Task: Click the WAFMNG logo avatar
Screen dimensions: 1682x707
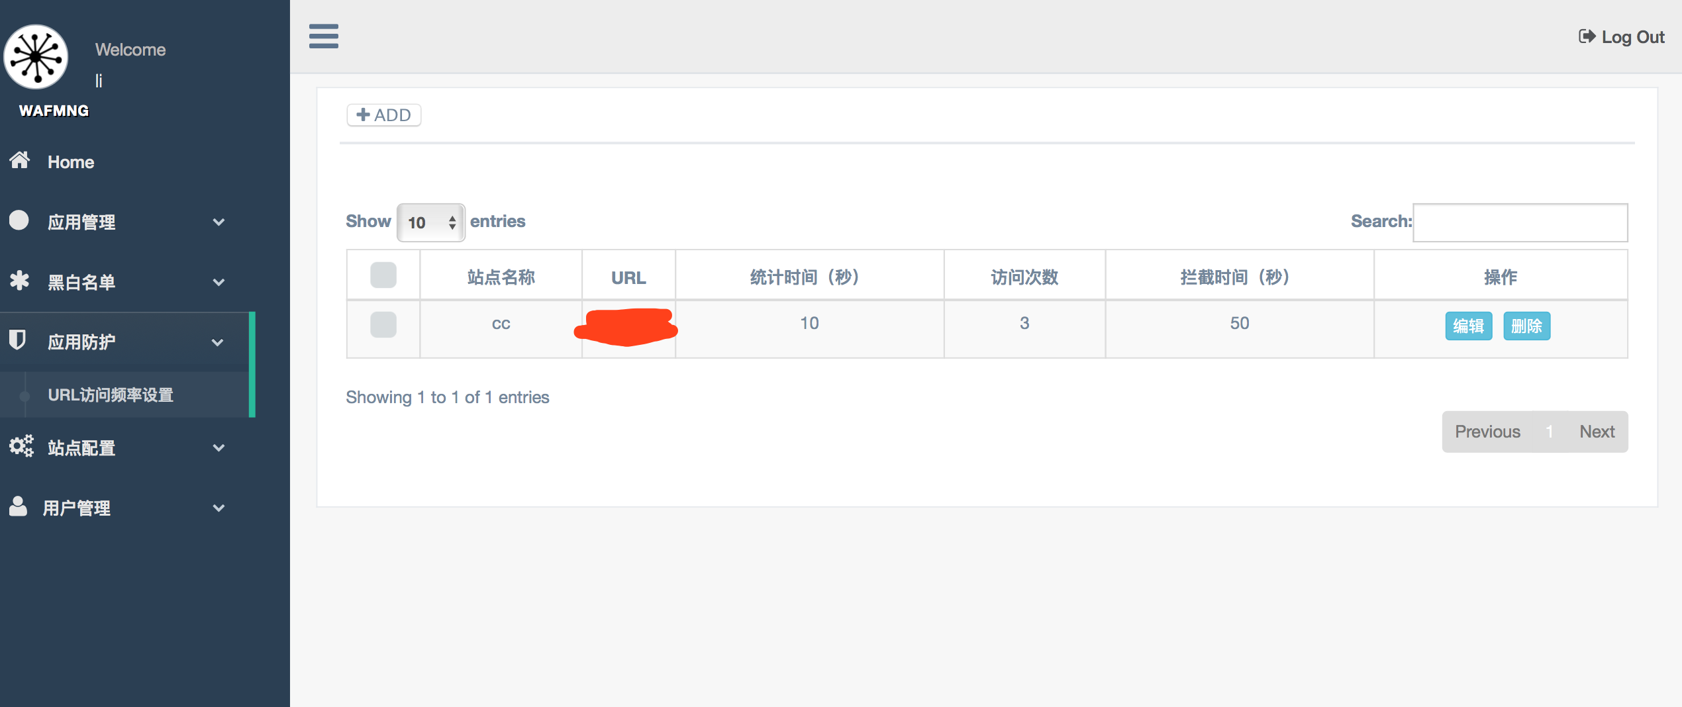Action: (36, 57)
